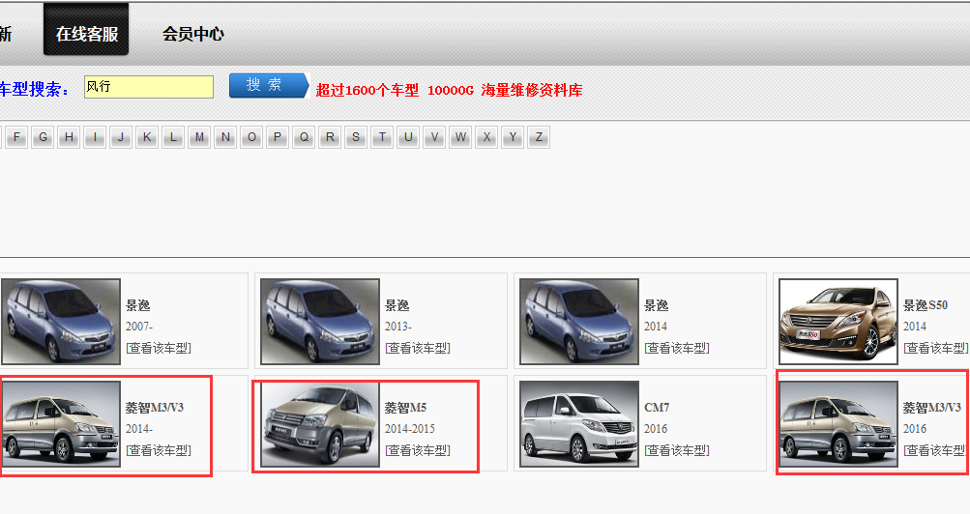Click red text 超过1600个车型

(x=367, y=90)
